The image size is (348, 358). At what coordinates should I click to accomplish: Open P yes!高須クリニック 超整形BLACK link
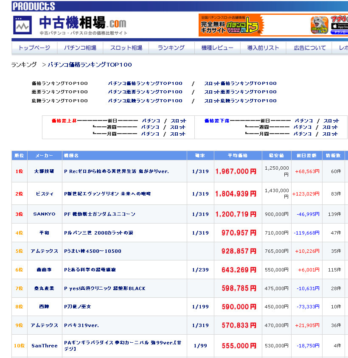(x=105, y=288)
